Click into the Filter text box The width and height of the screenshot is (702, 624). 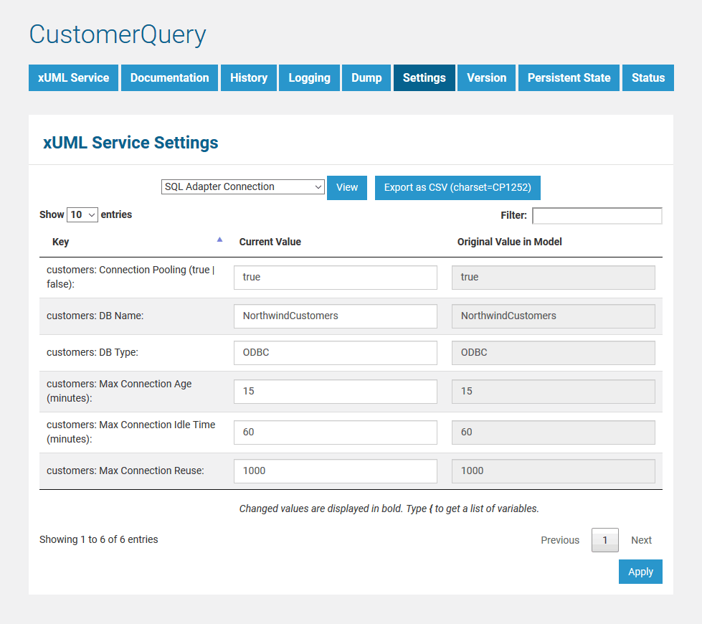[597, 216]
